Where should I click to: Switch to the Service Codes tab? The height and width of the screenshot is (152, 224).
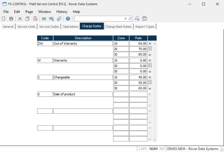coord(49,27)
